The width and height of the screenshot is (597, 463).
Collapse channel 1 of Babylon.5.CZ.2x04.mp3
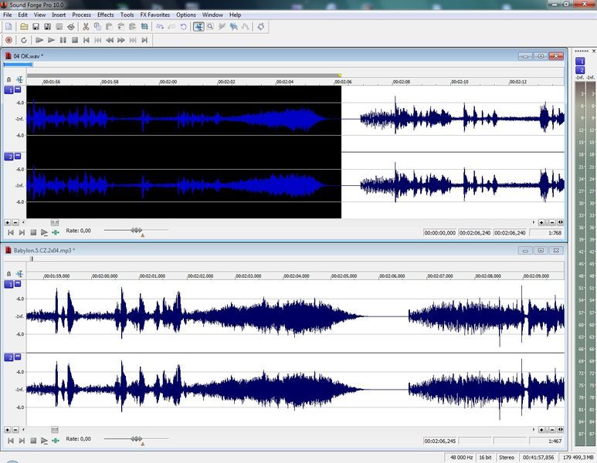click(18, 284)
